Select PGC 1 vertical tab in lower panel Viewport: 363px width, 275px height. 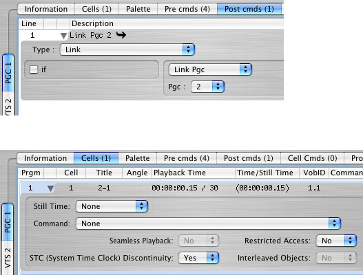coord(8,222)
